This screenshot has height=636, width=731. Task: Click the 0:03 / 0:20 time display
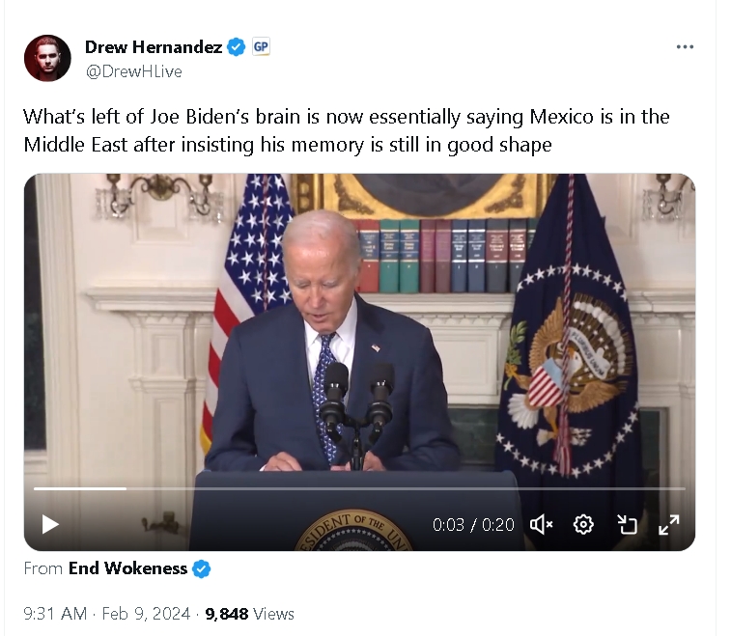[x=473, y=525]
